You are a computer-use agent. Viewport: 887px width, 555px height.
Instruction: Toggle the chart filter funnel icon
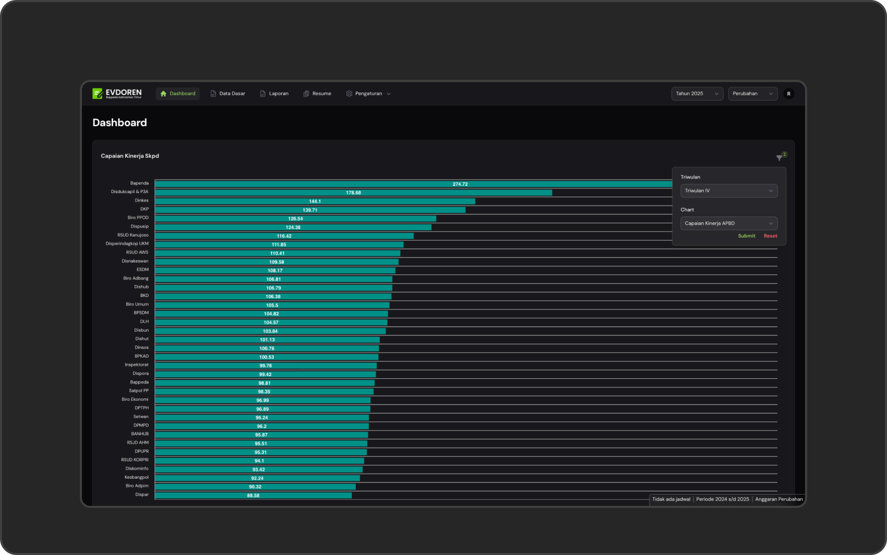tap(779, 158)
